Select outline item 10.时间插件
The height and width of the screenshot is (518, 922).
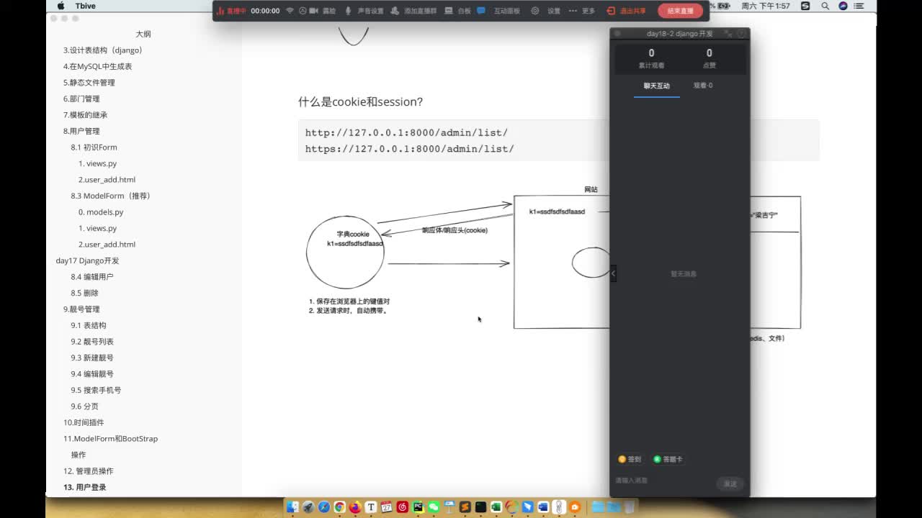coord(84,422)
